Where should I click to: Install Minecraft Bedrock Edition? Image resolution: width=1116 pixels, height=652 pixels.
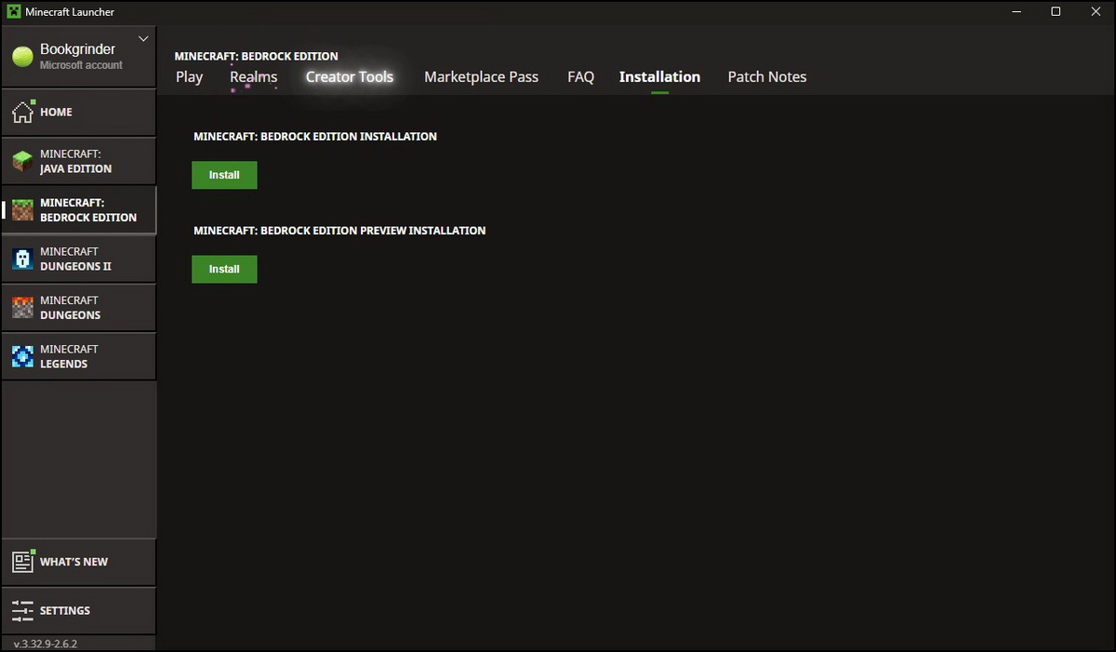click(x=224, y=175)
